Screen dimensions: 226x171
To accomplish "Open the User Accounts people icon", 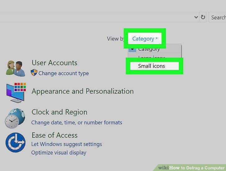I will pyautogui.click(x=16, y=68).
